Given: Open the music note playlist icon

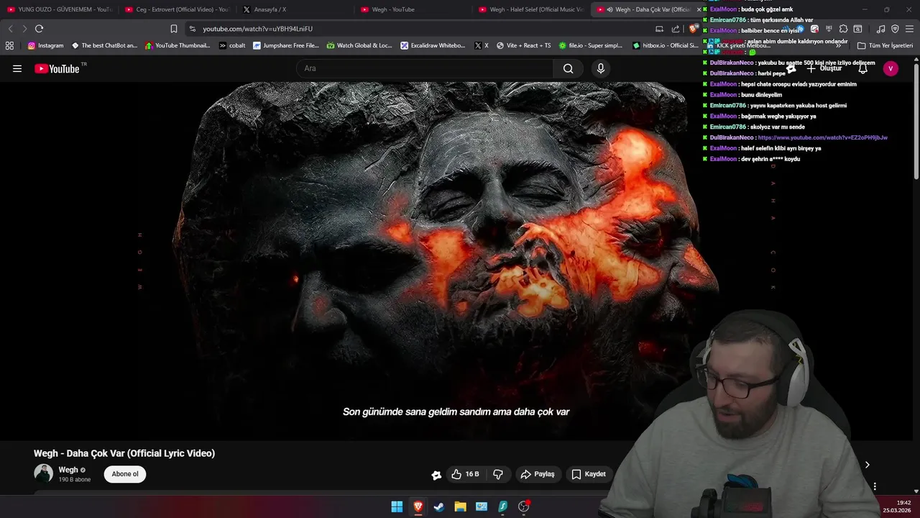Looking at the screenshot, I should coord(880,29).
